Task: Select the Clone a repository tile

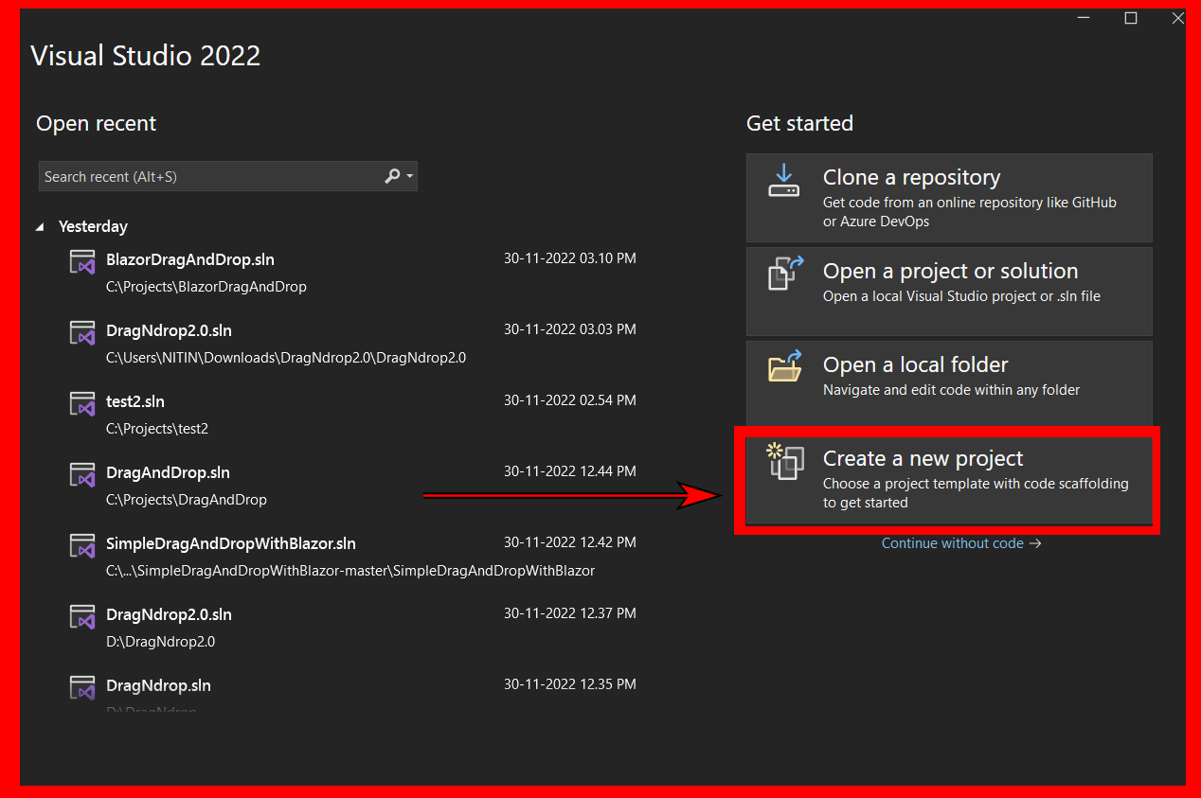Action: pos(949,198)
